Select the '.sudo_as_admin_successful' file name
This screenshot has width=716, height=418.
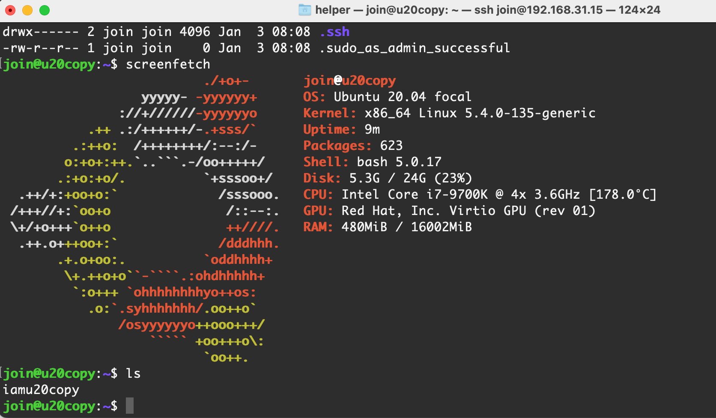click(x=415, y=48)
